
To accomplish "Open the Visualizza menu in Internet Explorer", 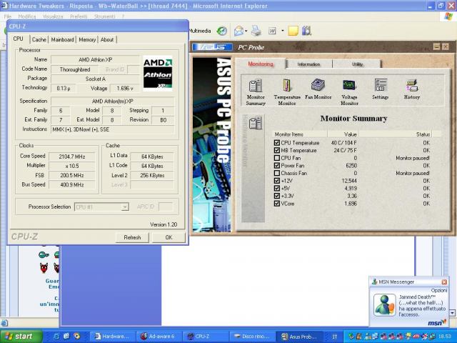I will pyautogui.click(x=53, y=16).
